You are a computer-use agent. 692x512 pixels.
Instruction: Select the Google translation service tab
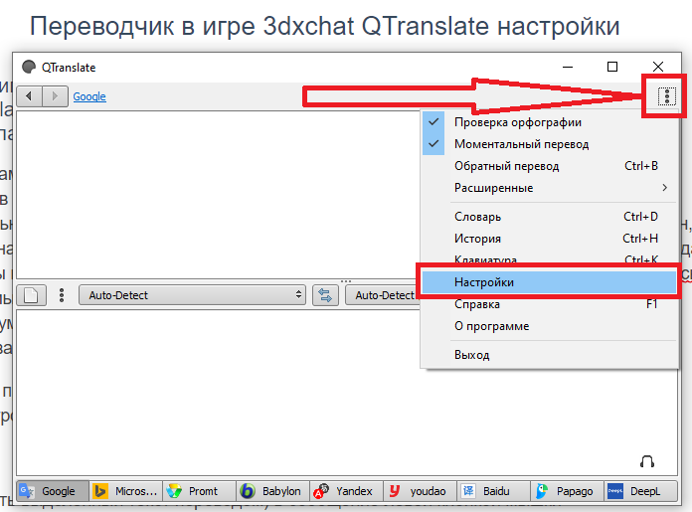(53, 491)
